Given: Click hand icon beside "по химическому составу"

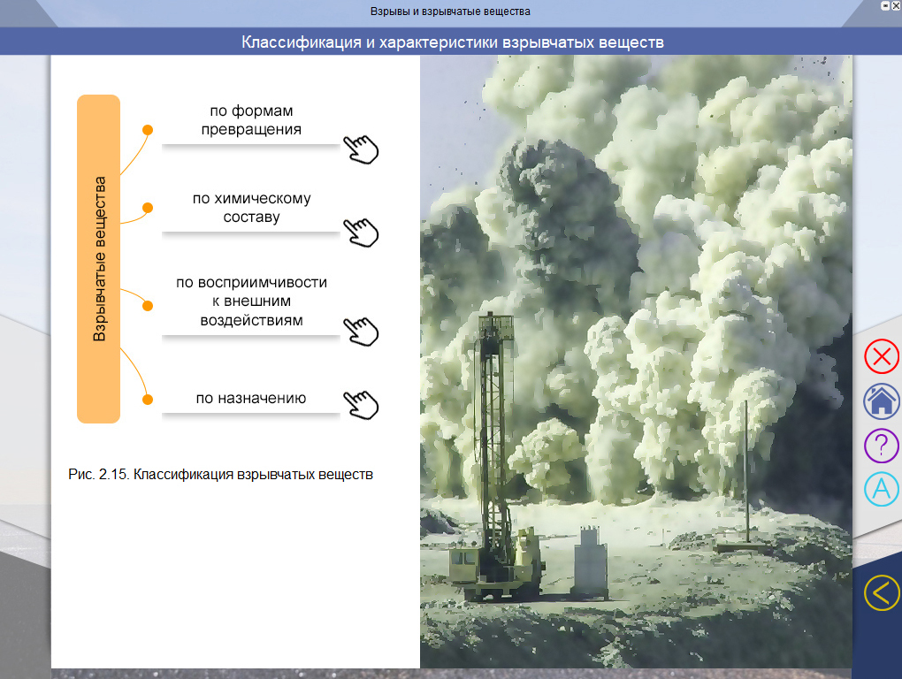Looking at the screenshot, I should click(x=360, y=233).
